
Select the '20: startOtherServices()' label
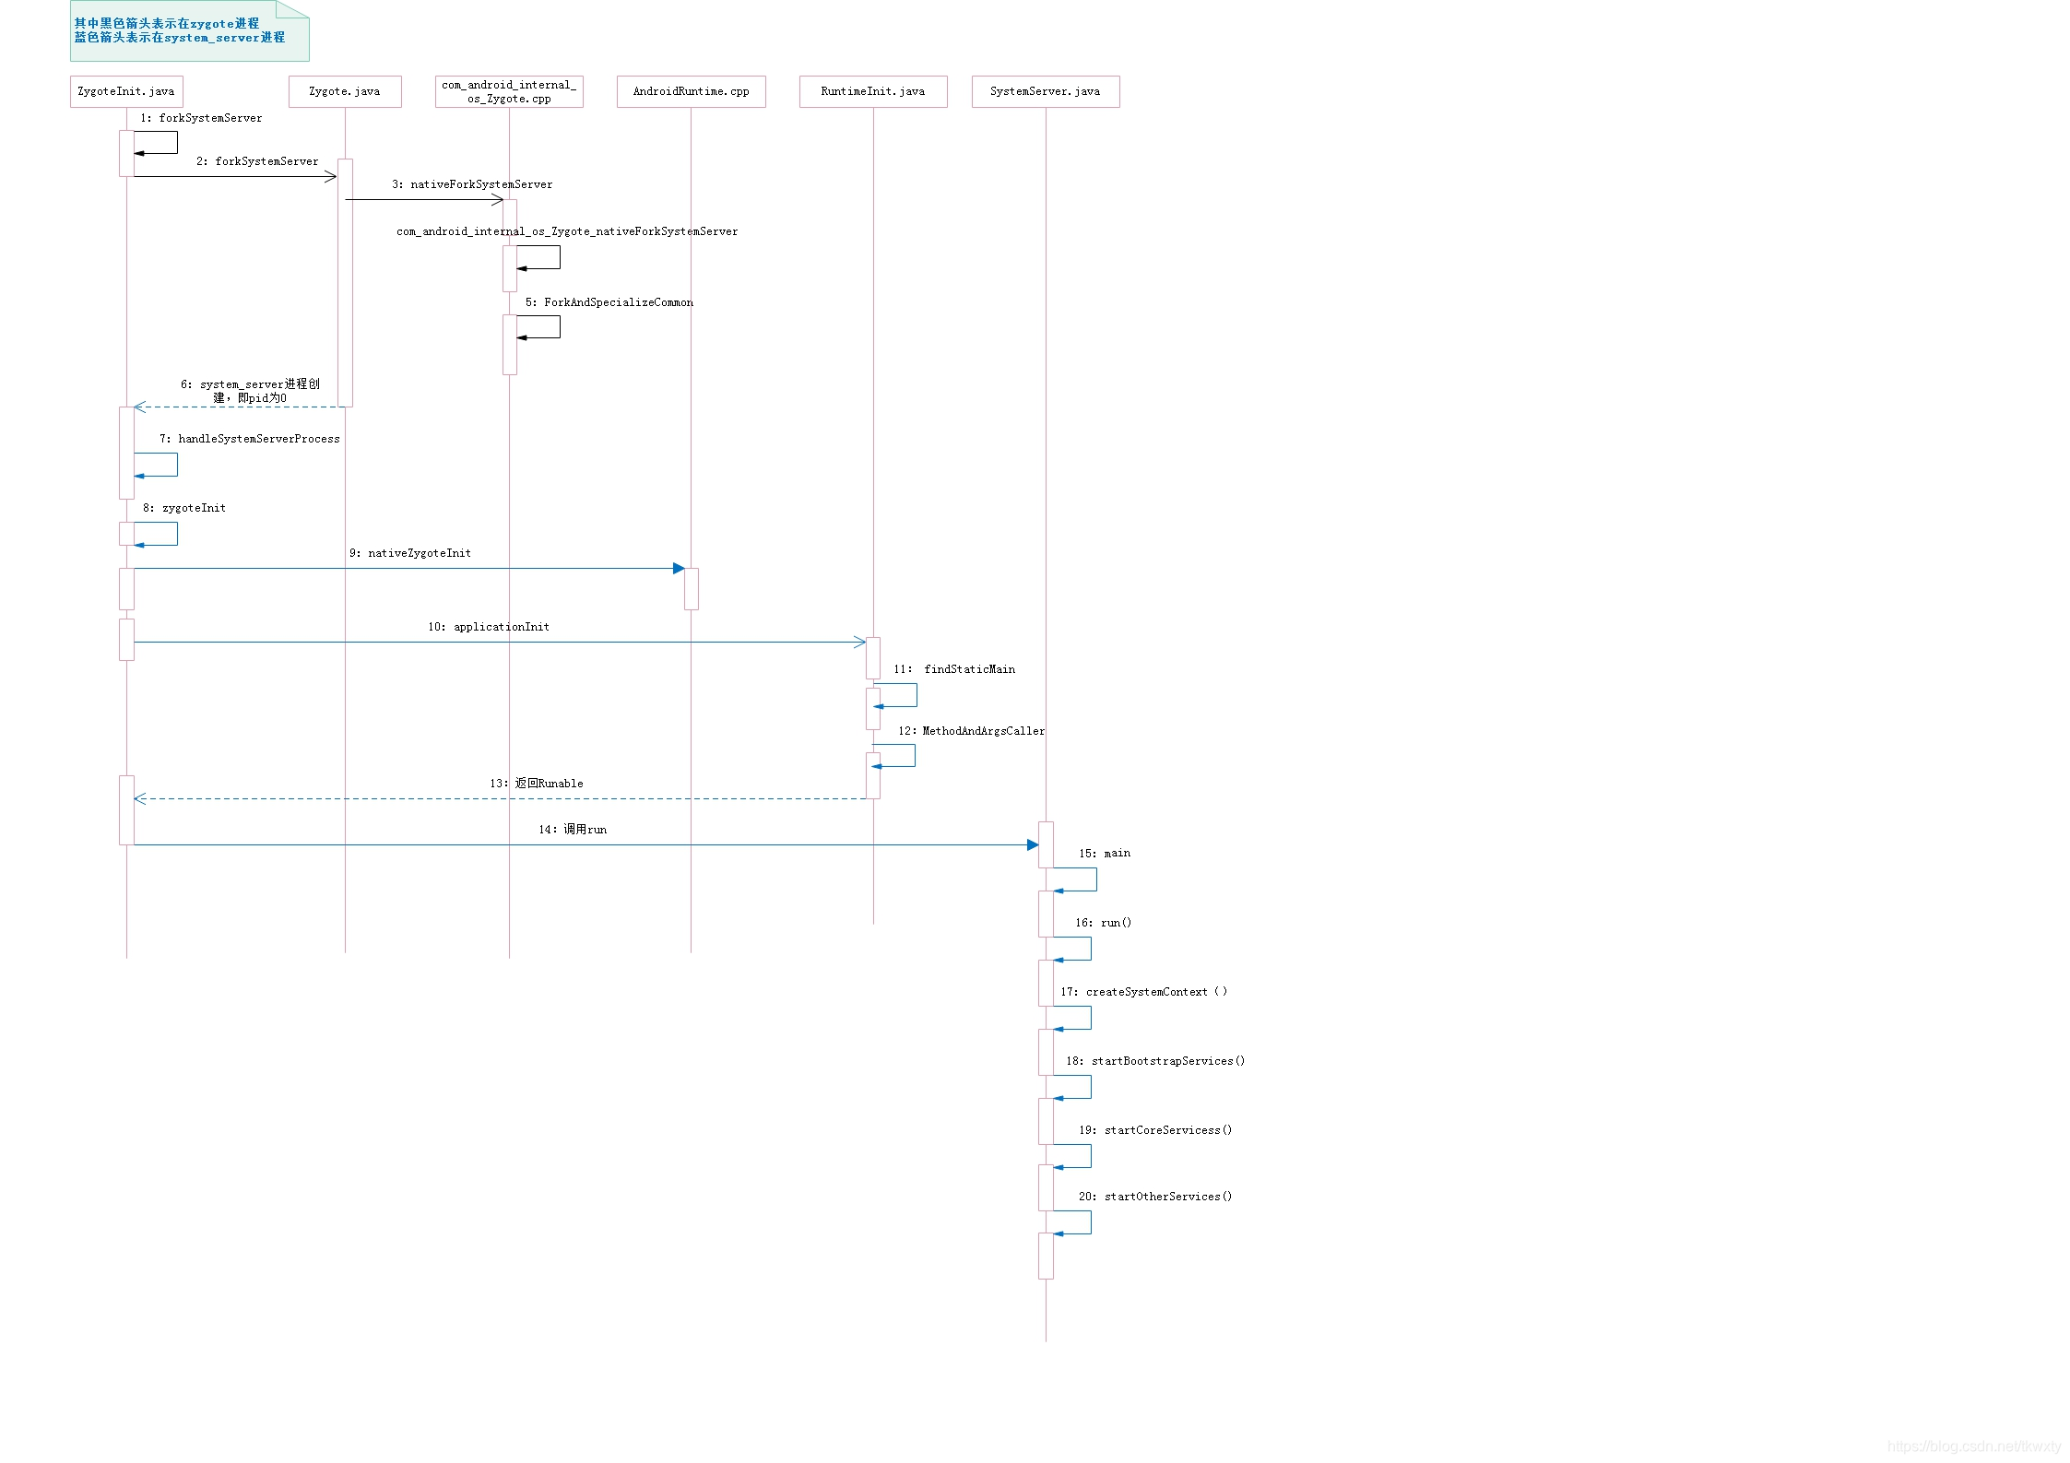pyautogui.click(x=1155, y=1197)
